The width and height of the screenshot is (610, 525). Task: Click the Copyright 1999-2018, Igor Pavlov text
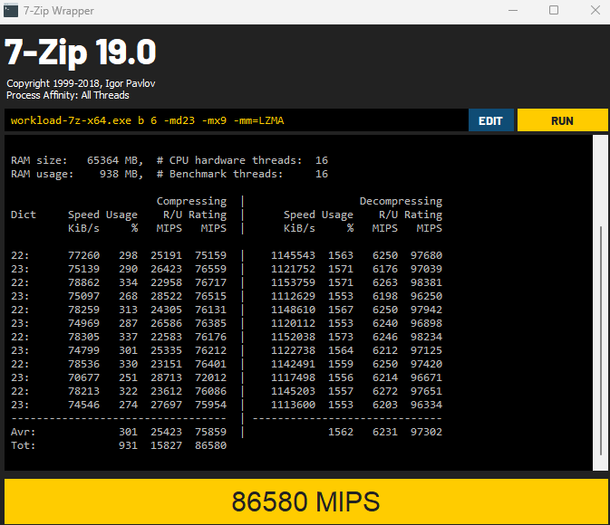click(81, 83)
